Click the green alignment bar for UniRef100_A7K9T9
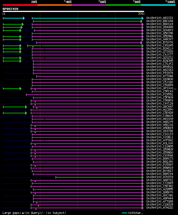This screenshot has width=178, height=215. click(100, 177)
